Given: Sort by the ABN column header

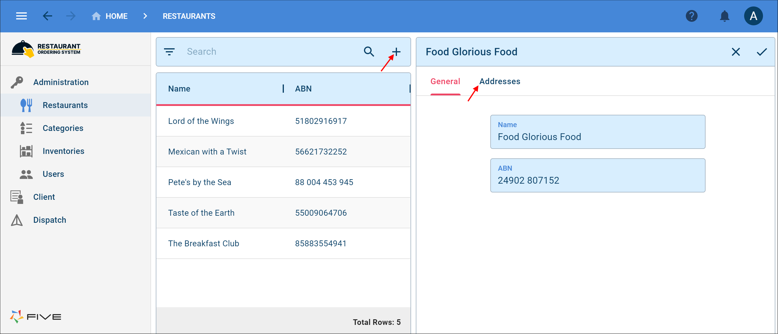Looking at the screenshot, I should tap(303, 89).
